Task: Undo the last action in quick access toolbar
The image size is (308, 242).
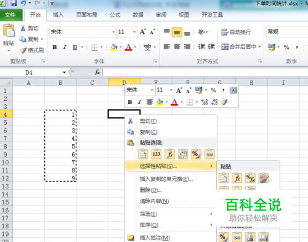Action: pyautogui.click(x=23, y=3)
